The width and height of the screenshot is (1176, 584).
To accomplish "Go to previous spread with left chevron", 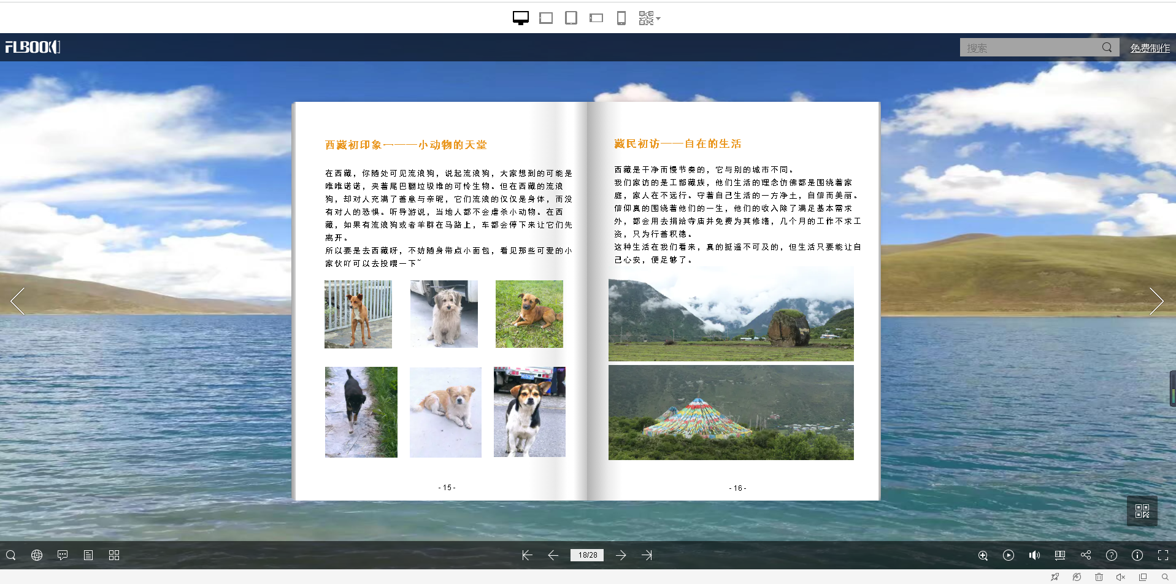I will (x=18, y=301).
